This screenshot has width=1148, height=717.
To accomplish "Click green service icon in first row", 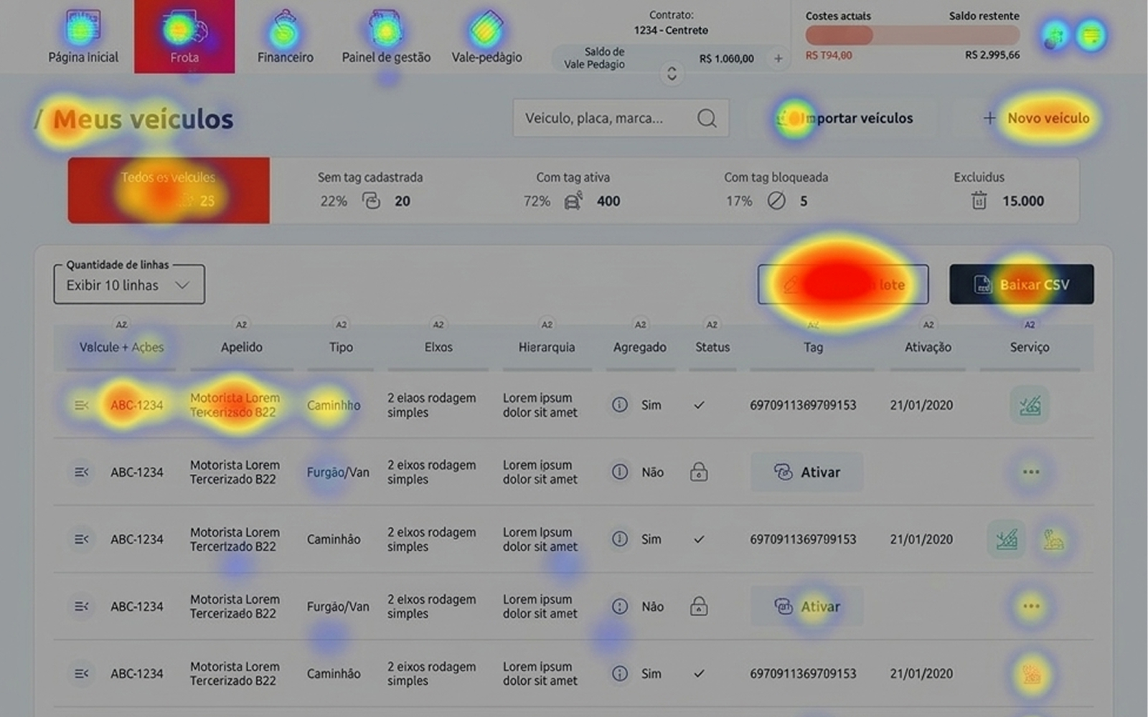I will point(1030,405).
